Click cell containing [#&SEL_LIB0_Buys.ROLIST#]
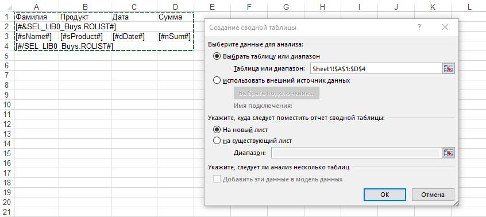The height and width of the screenshot is (217, 486). click(x=36, y=26)
